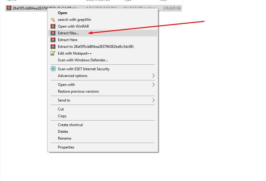The width and height of the screenshot is (266, 181).
Task: Click the WinRAR icon beside Extract to folder
Action: pyautogui.click(x=53, y=47)
